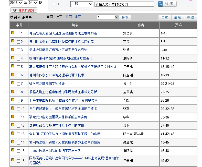
Task: Click the document icon beside article 5
Action: (13, 66)
